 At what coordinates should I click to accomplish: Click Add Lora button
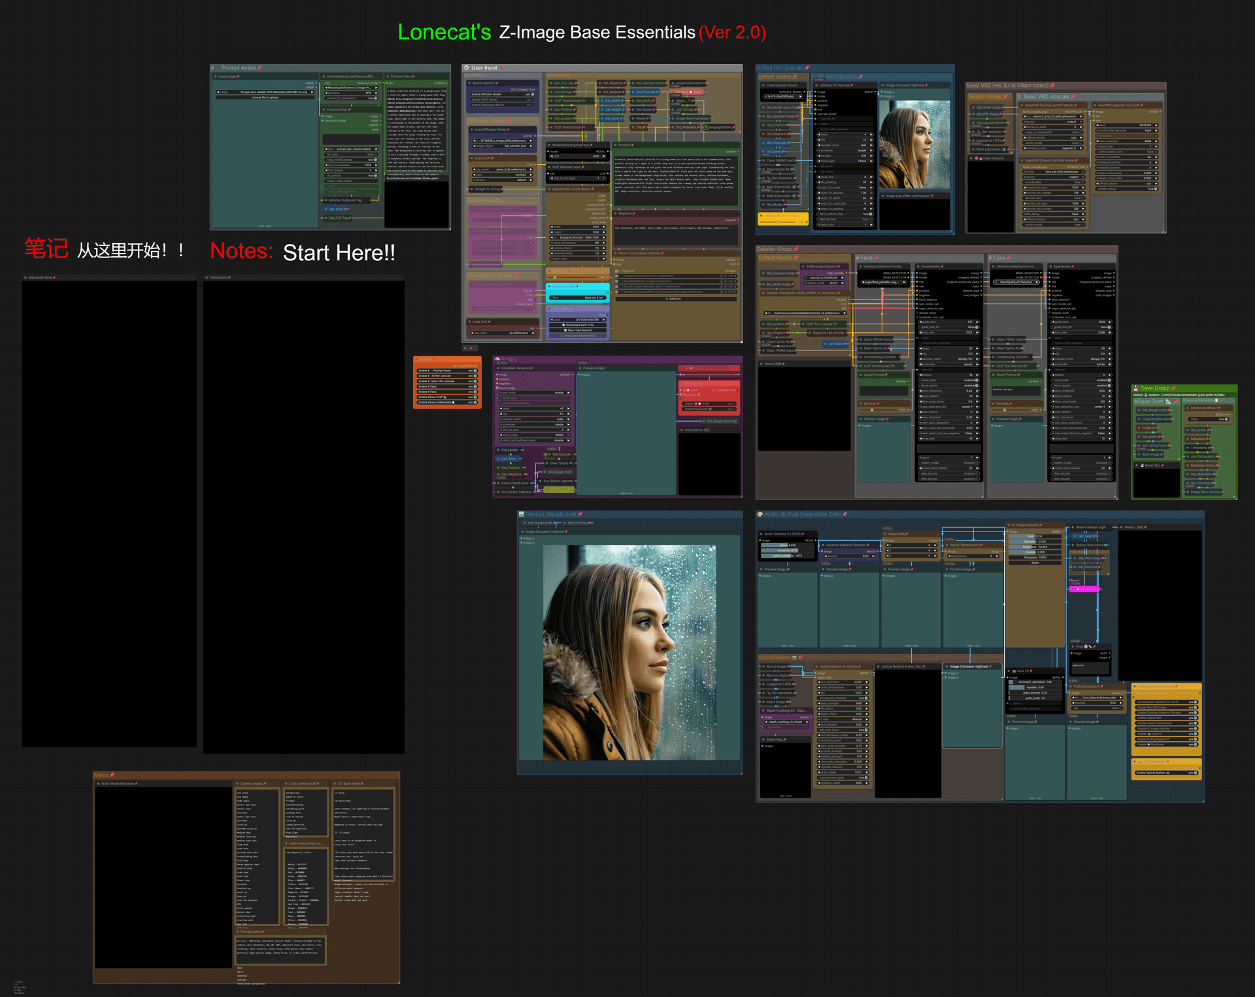click(x=676, y=299)
